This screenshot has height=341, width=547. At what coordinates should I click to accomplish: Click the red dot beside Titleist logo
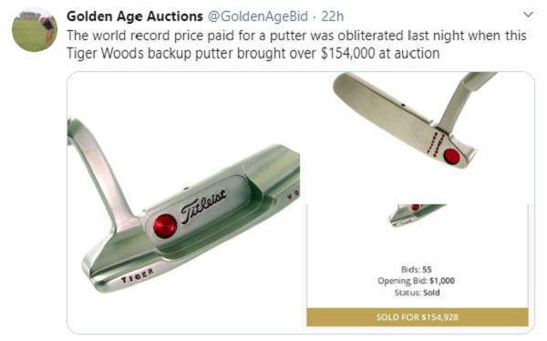coord(165,226)
